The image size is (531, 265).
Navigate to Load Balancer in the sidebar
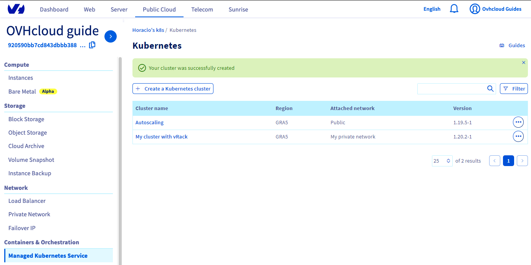(x=27, y=201)
